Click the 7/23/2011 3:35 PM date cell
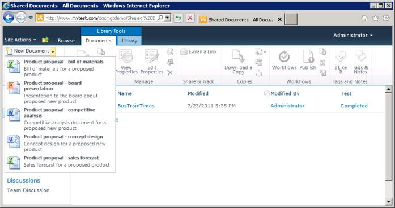Image resolution: width=395 pixels, height=208 pixels. click(211, 106)
